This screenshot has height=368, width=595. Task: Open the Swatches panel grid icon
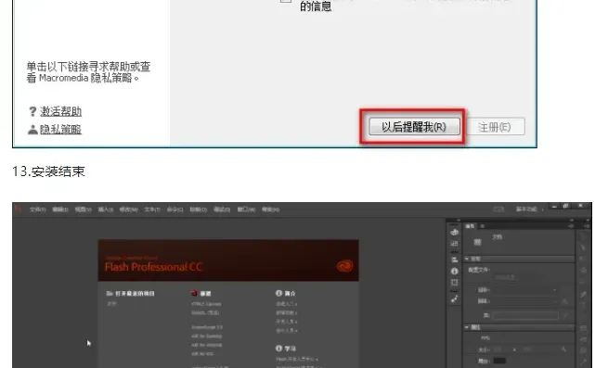(x=454, y=243)
